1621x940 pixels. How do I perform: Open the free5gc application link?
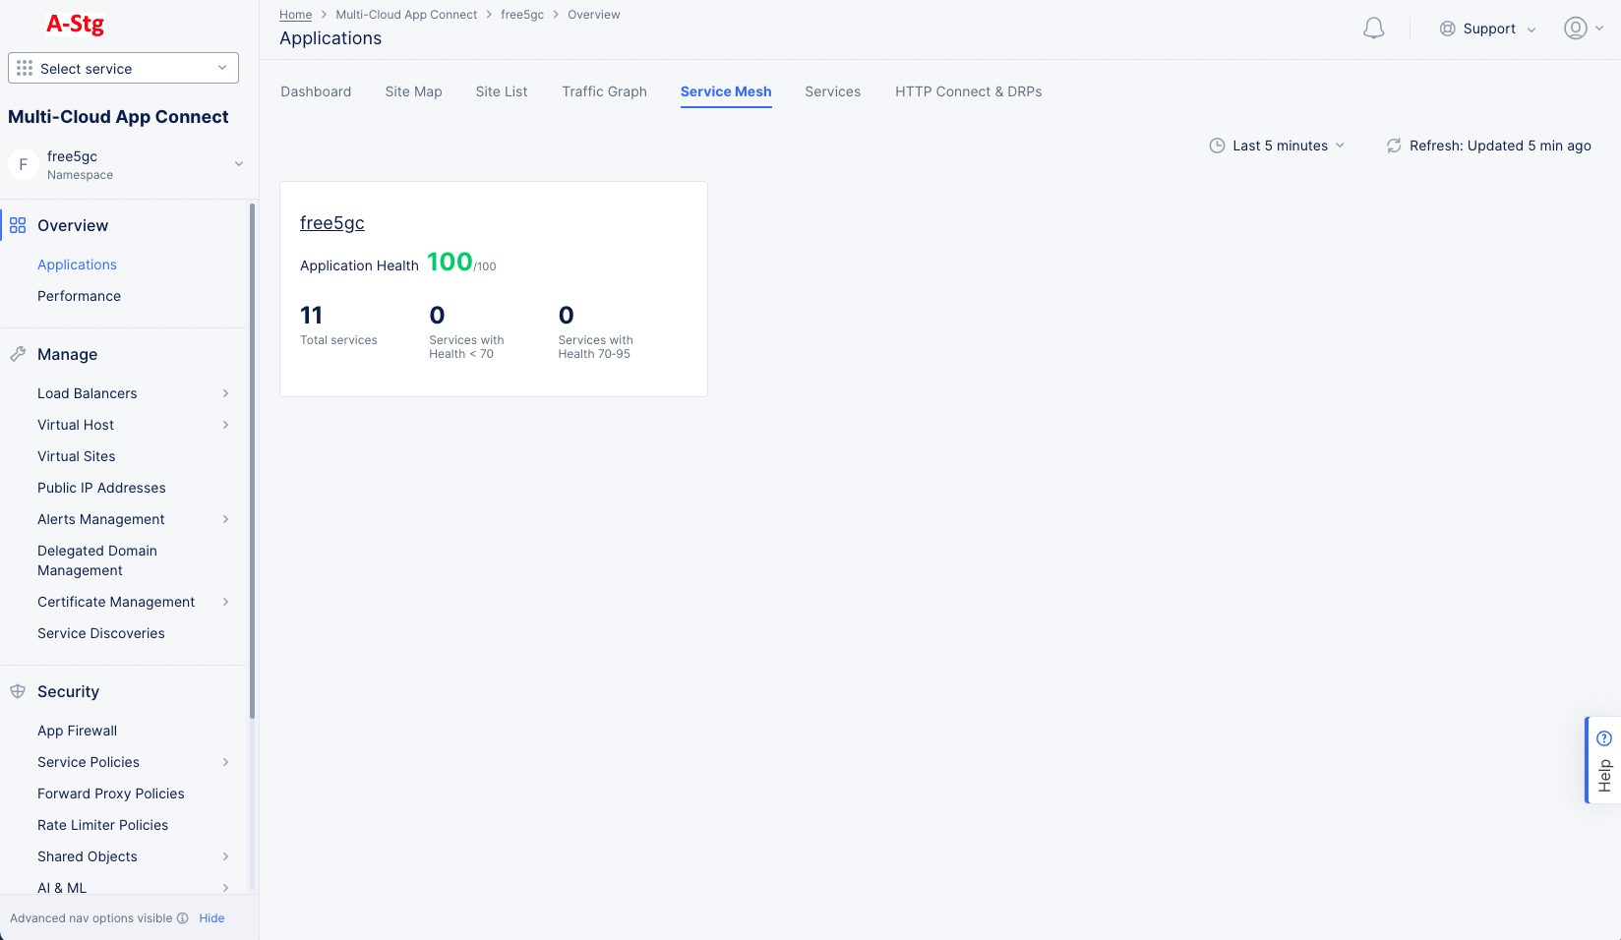pos(332,223)
